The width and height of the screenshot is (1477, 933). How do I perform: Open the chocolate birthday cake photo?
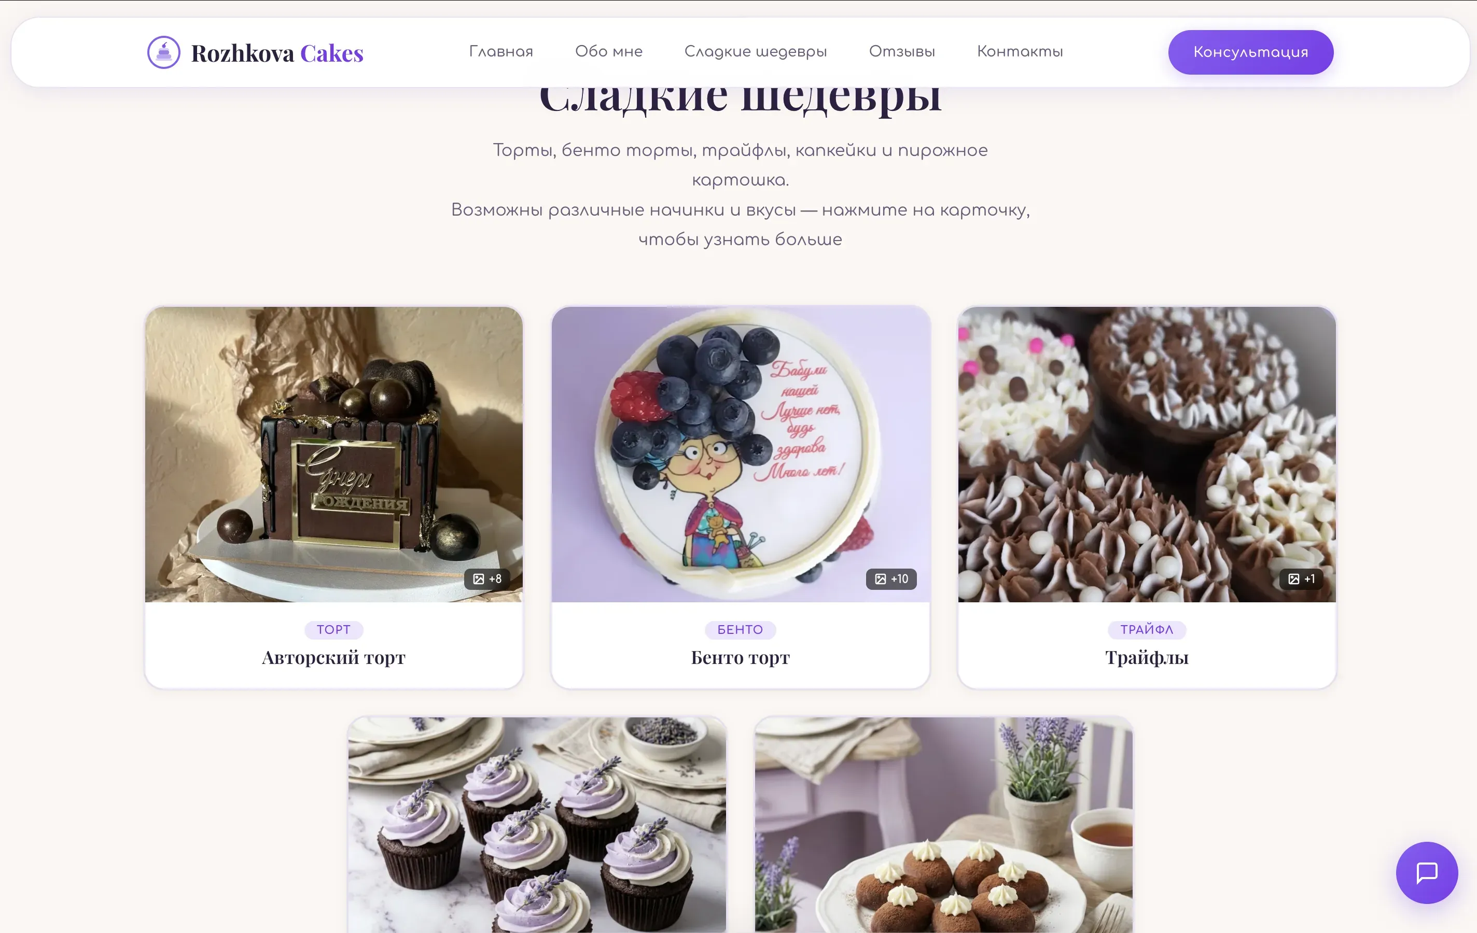tap(333, 454)
